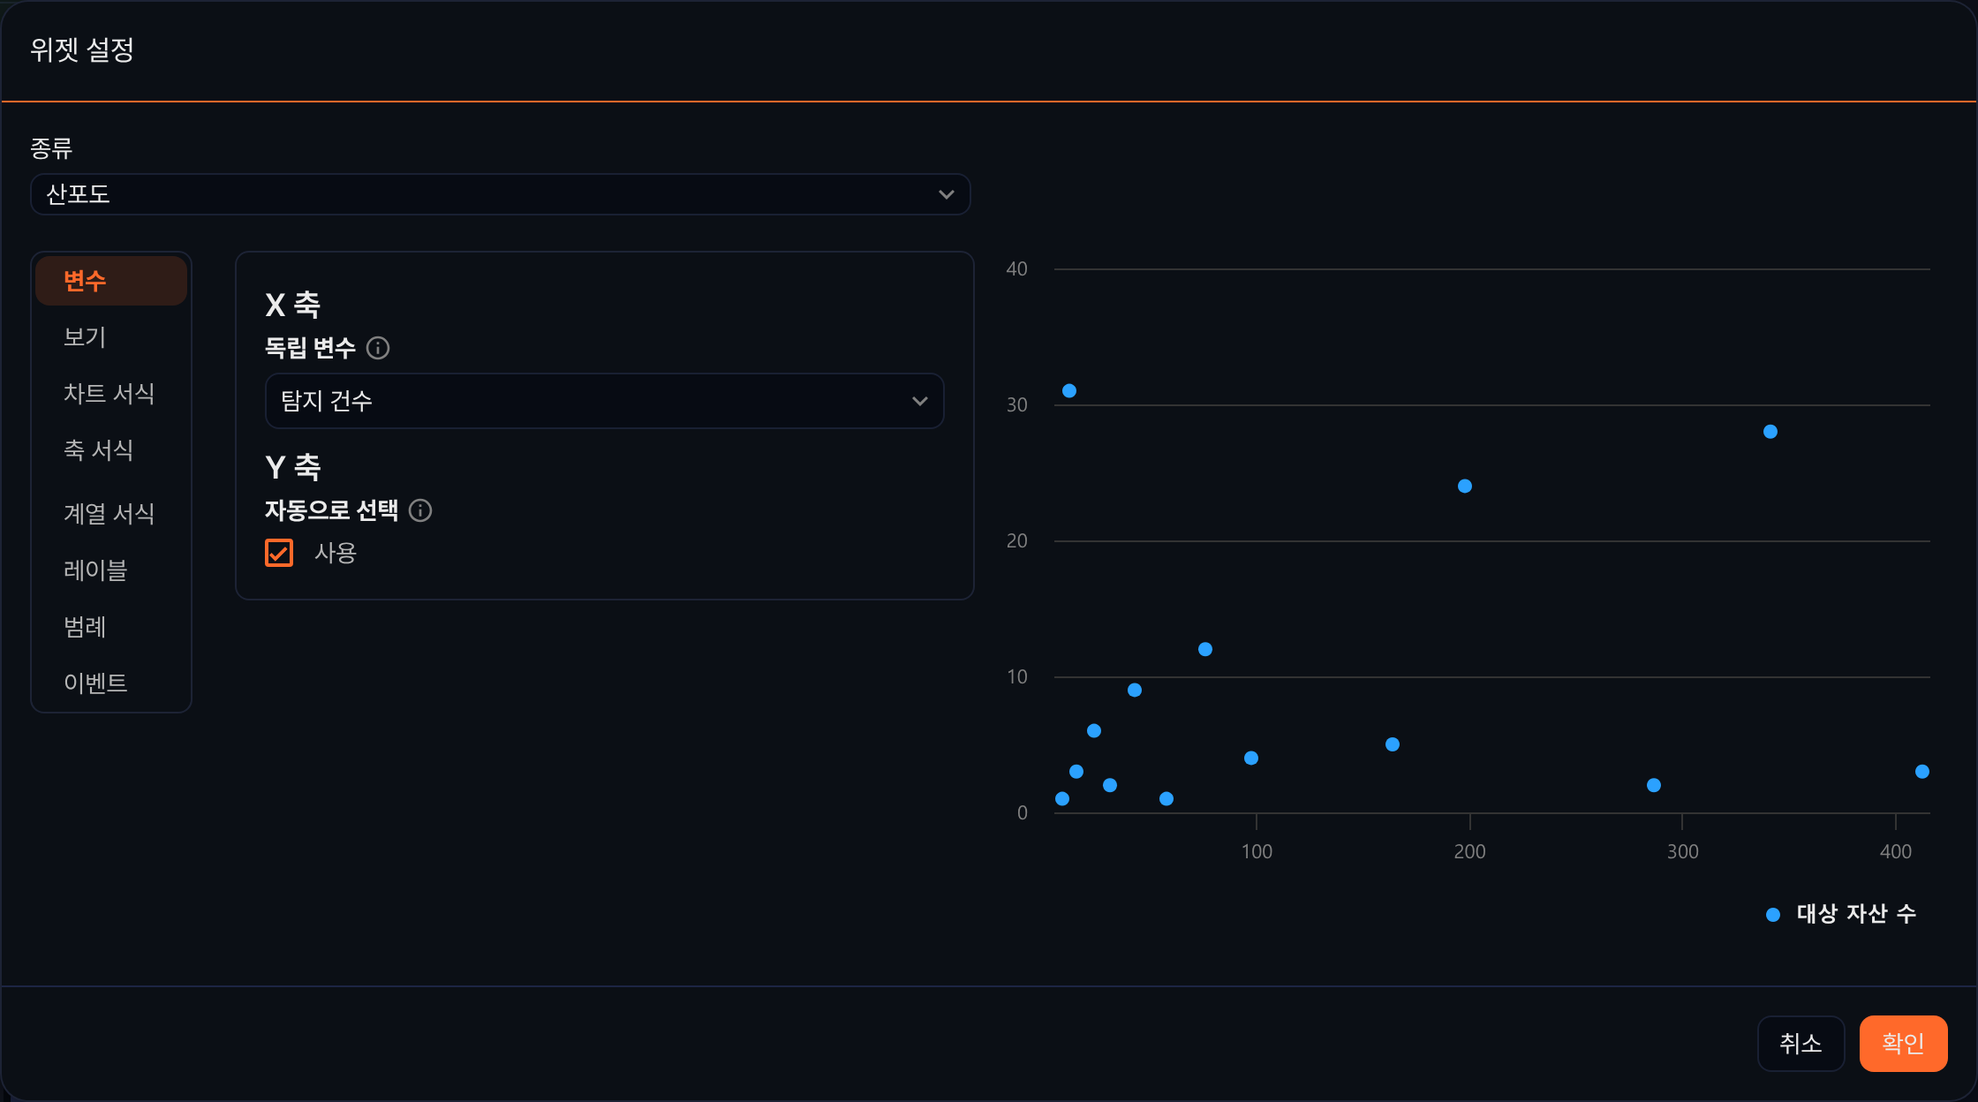The width and height of the screenshot is (1978, 1102).
Task: Click the 취소 button
Action: pyautogui.click(x=1801, y=1044)
